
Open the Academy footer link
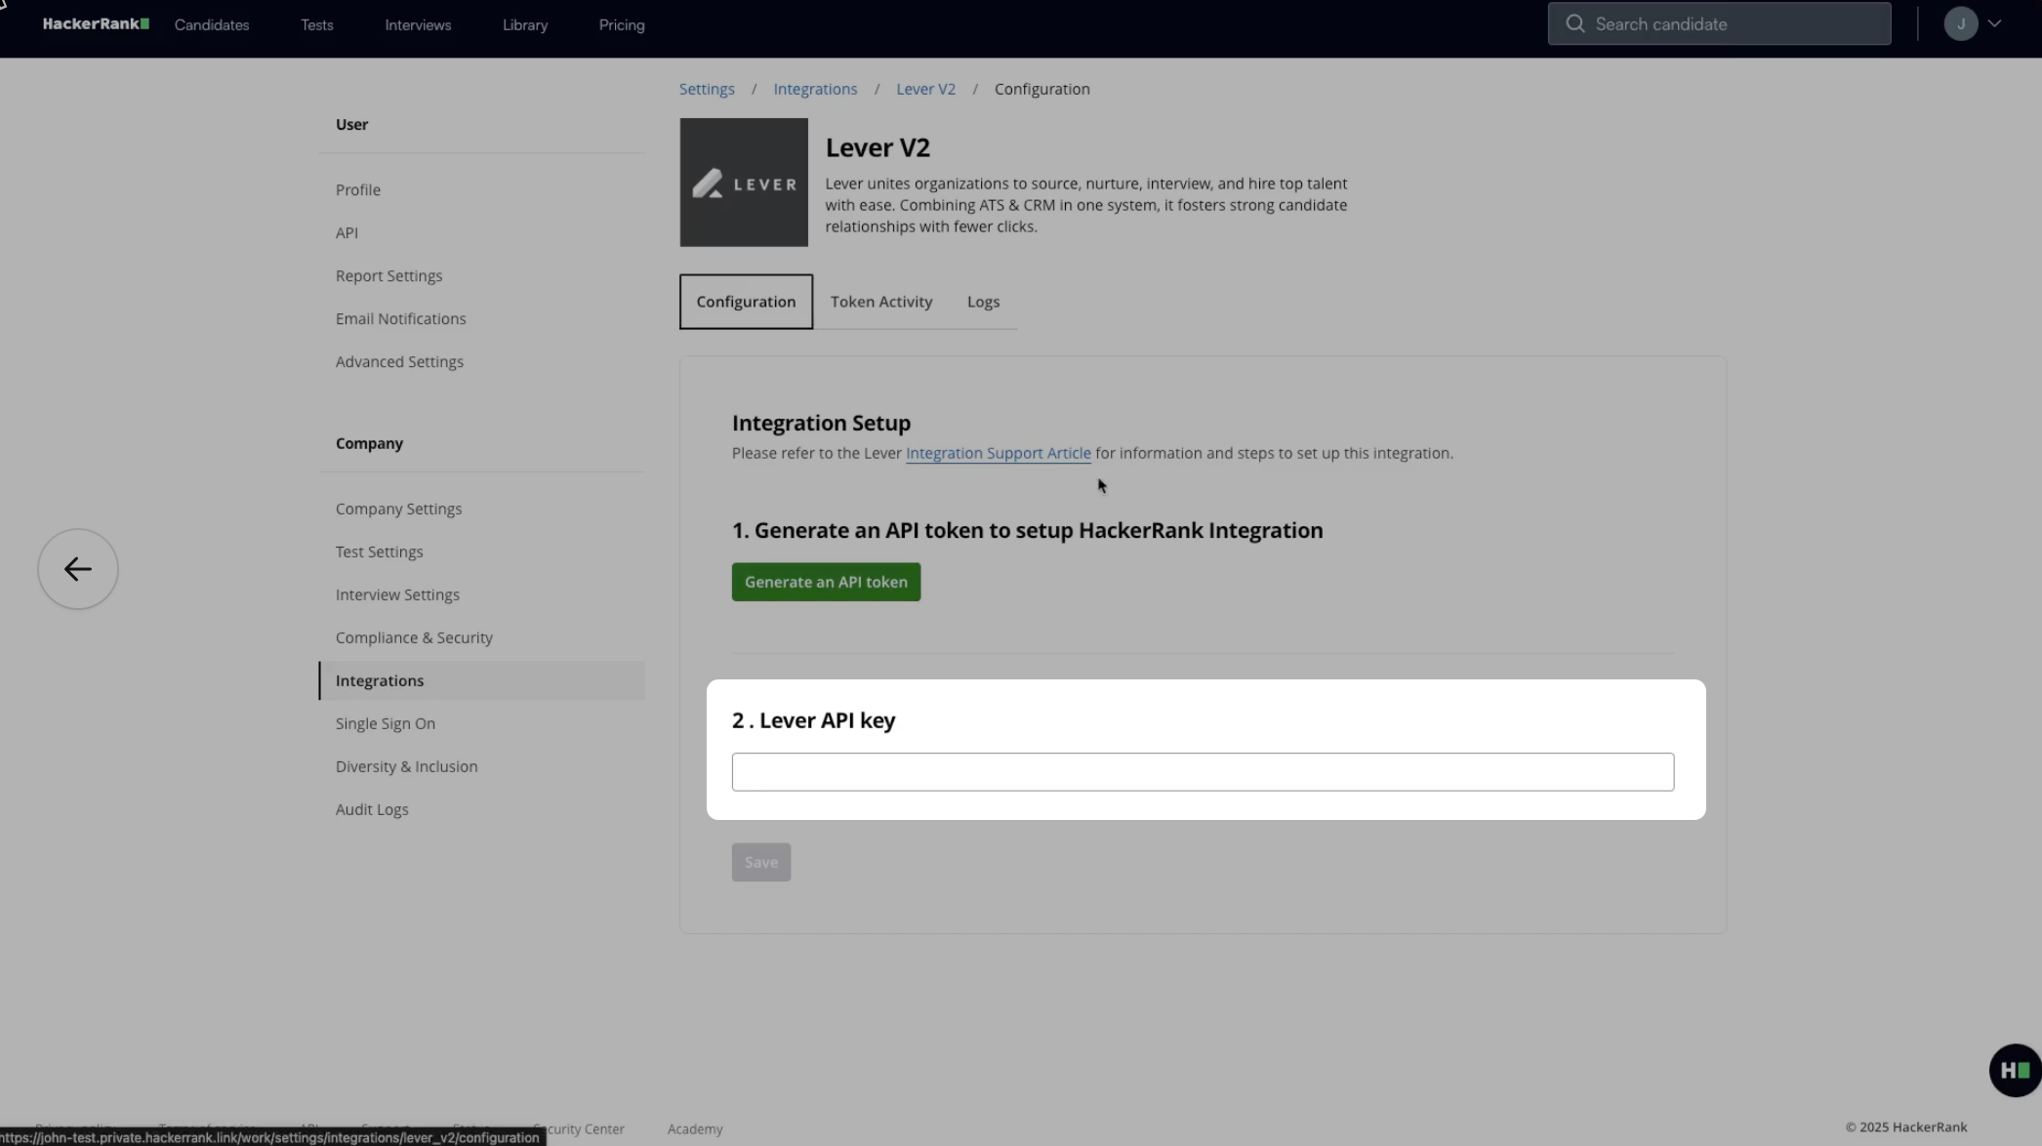click(x=695, y=1128)
